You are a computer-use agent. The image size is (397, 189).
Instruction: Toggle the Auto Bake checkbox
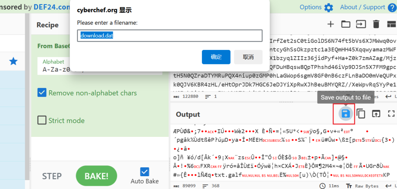pyautogui.click(x=144, y=172)
